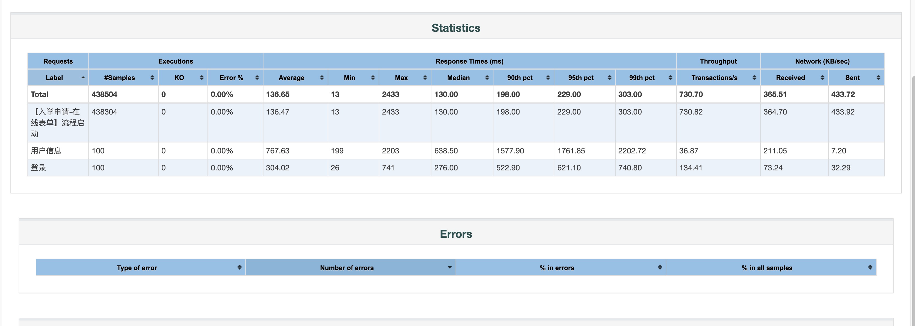Click Total average value 136.65
Screen dimensions: 915x326
[278, 94]
